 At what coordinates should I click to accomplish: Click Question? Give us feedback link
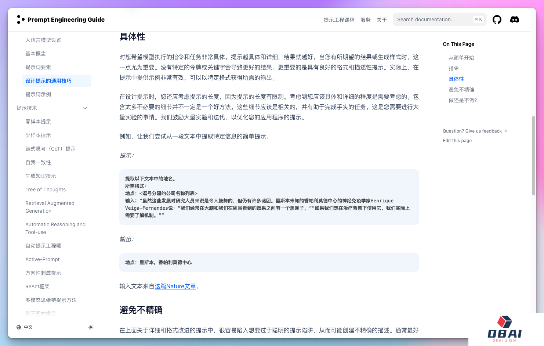coord(474,131)
